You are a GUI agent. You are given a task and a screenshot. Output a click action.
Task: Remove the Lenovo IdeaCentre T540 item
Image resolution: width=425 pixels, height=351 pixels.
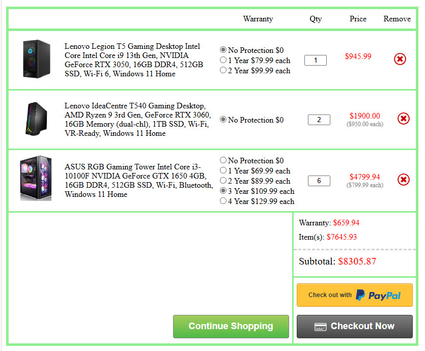pyautogui.click(x=403, y=119)
